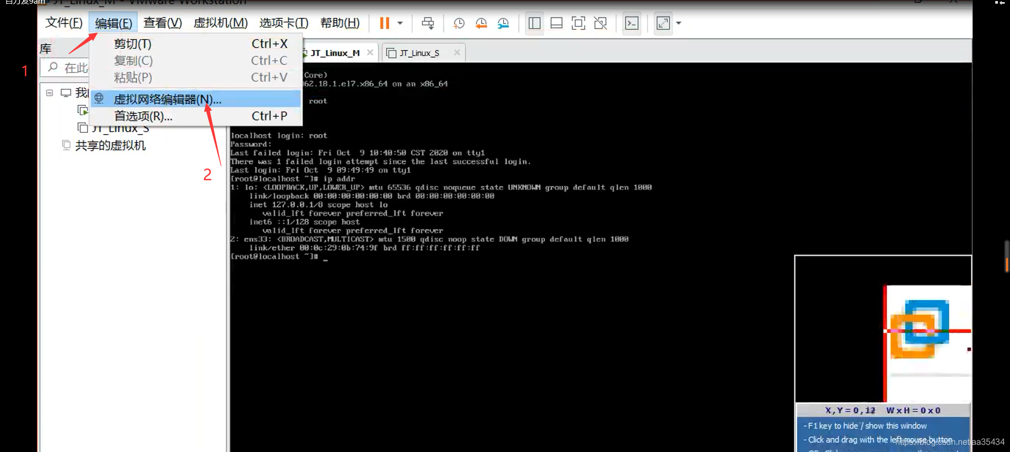
Task: Toggle the thumbnail bar view icon
Action: (x=557, y=23)
